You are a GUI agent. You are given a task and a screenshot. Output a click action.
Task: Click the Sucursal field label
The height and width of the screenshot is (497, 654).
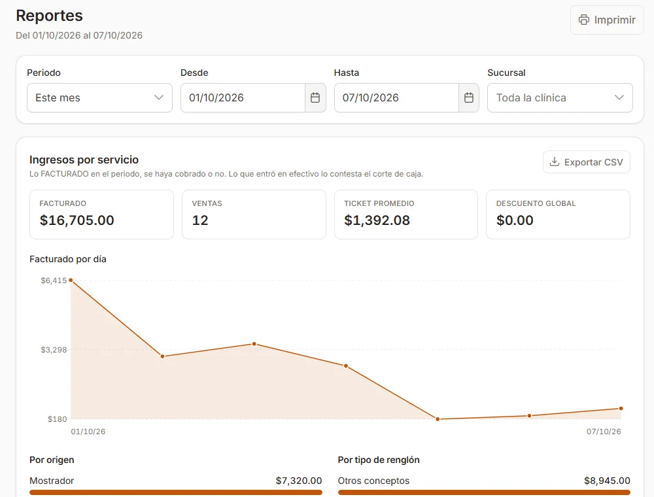pos(506,73)
